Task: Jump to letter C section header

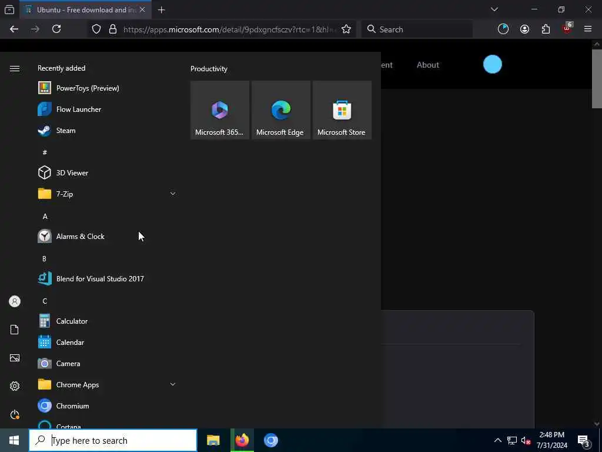Action: (45, 301)
